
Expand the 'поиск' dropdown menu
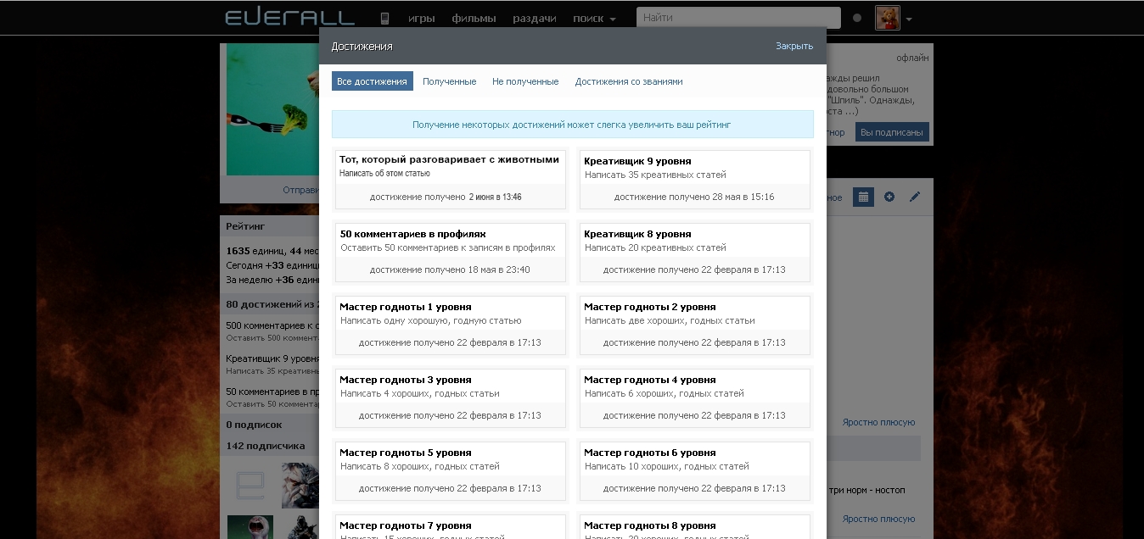click(593, 18)
